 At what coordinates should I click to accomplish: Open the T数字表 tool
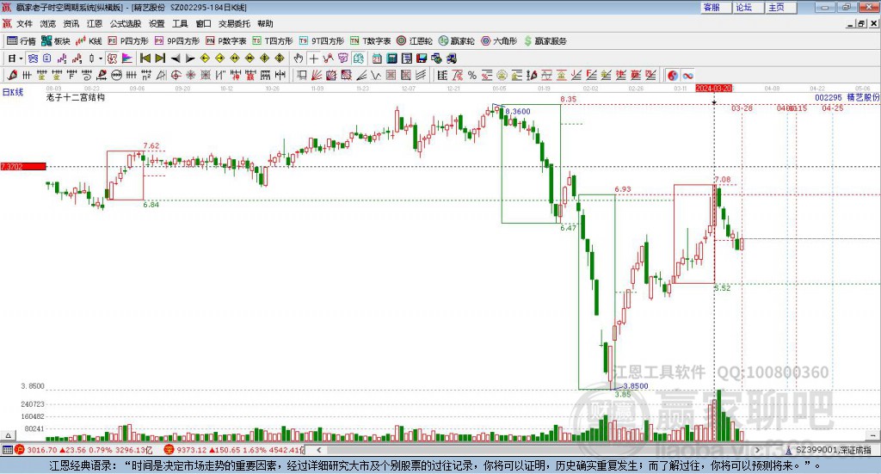click(x=370, y=41)
